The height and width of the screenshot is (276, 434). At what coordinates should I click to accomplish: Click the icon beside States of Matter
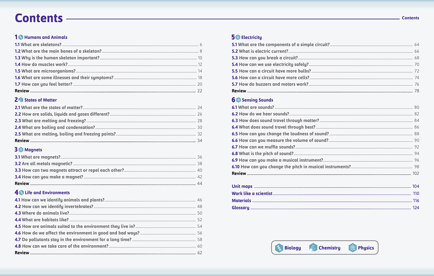pyautogui.click(x=21, y=100)
